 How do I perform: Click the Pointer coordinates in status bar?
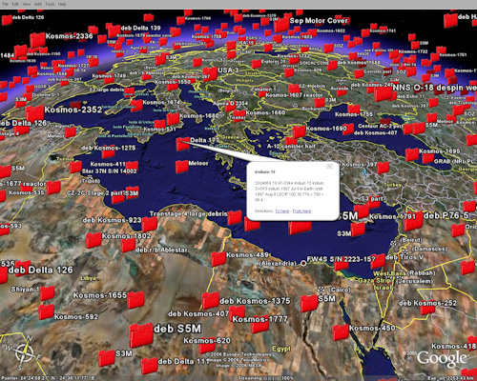(47, 378)
